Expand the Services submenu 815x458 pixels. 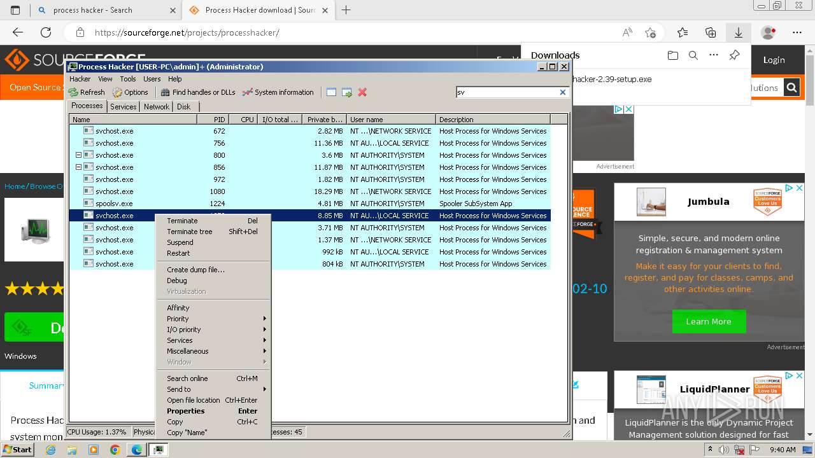213,340
